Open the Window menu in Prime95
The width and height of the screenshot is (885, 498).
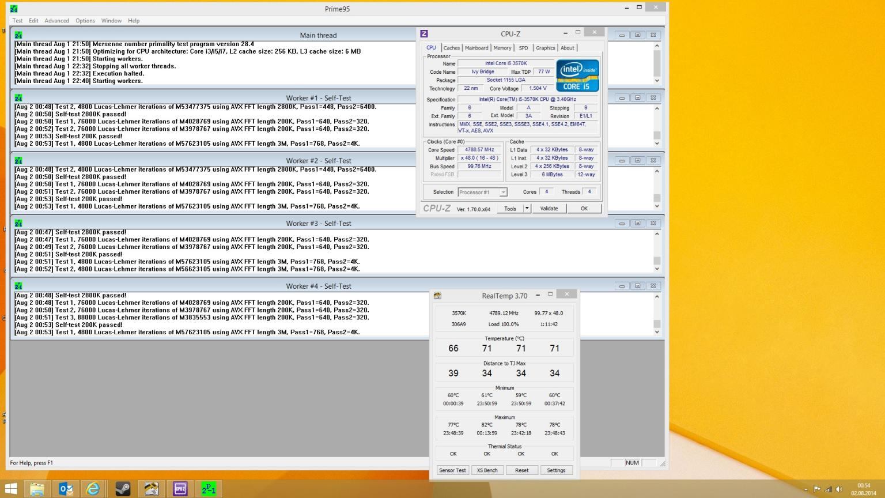111,21
